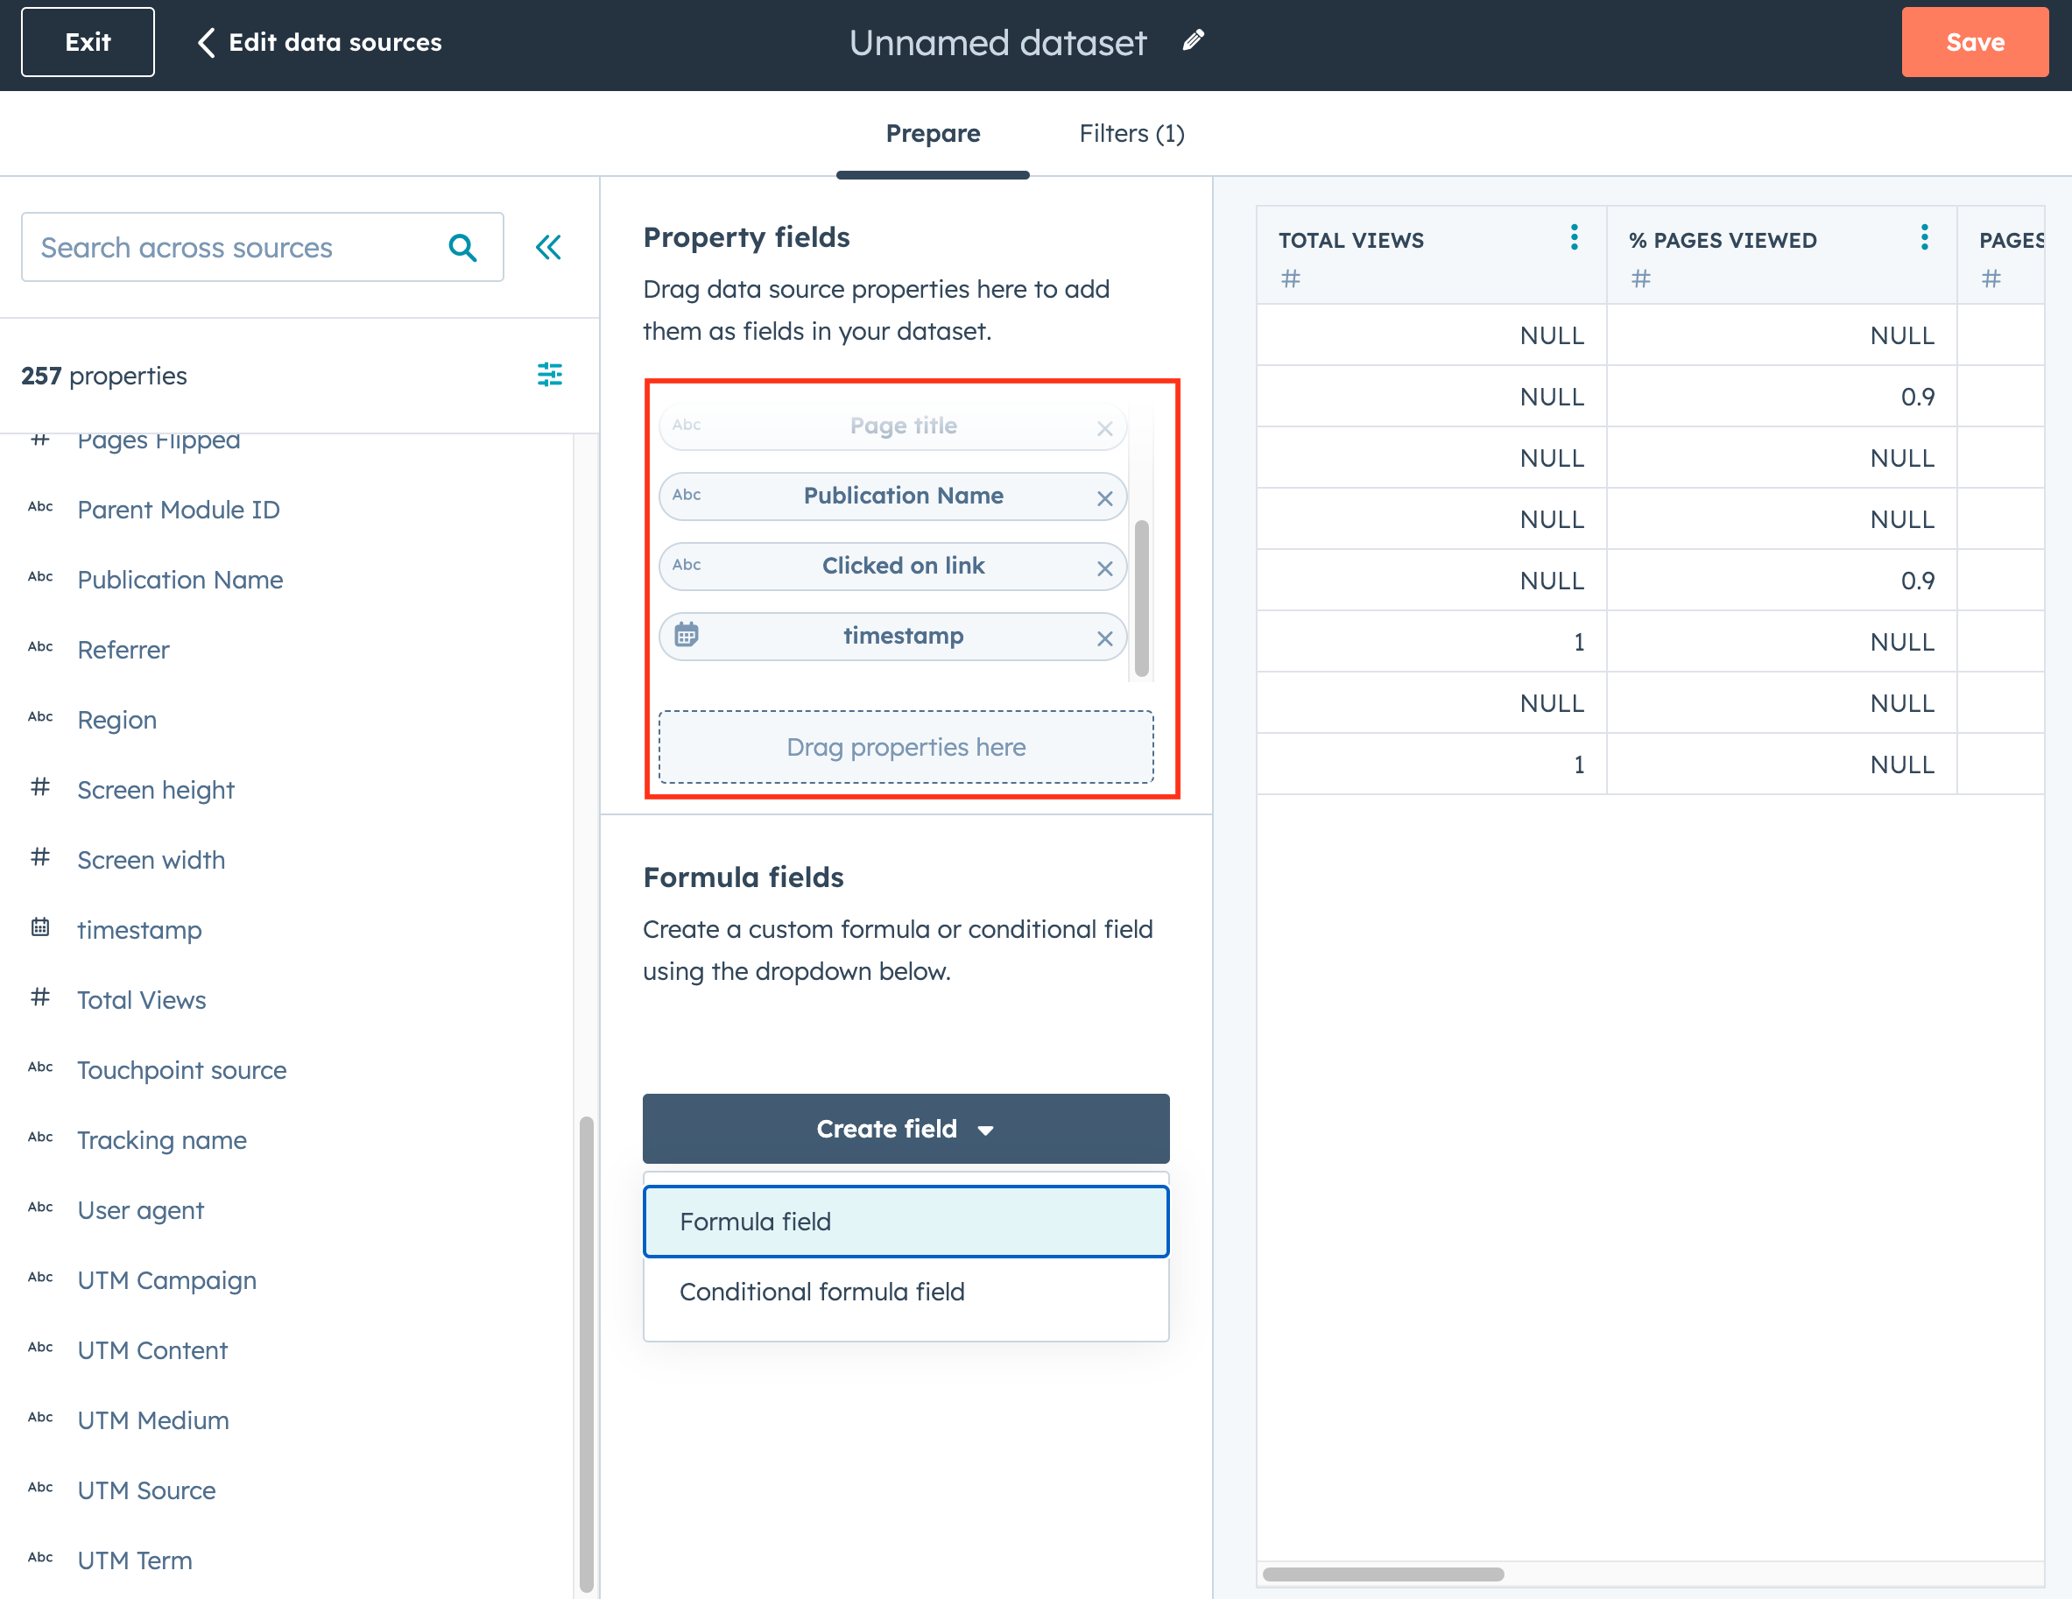Viewport: 2072px width, 1599px height.
Task: Select the Screen height property
Action: pyautogui.click(x=156, y=790)
